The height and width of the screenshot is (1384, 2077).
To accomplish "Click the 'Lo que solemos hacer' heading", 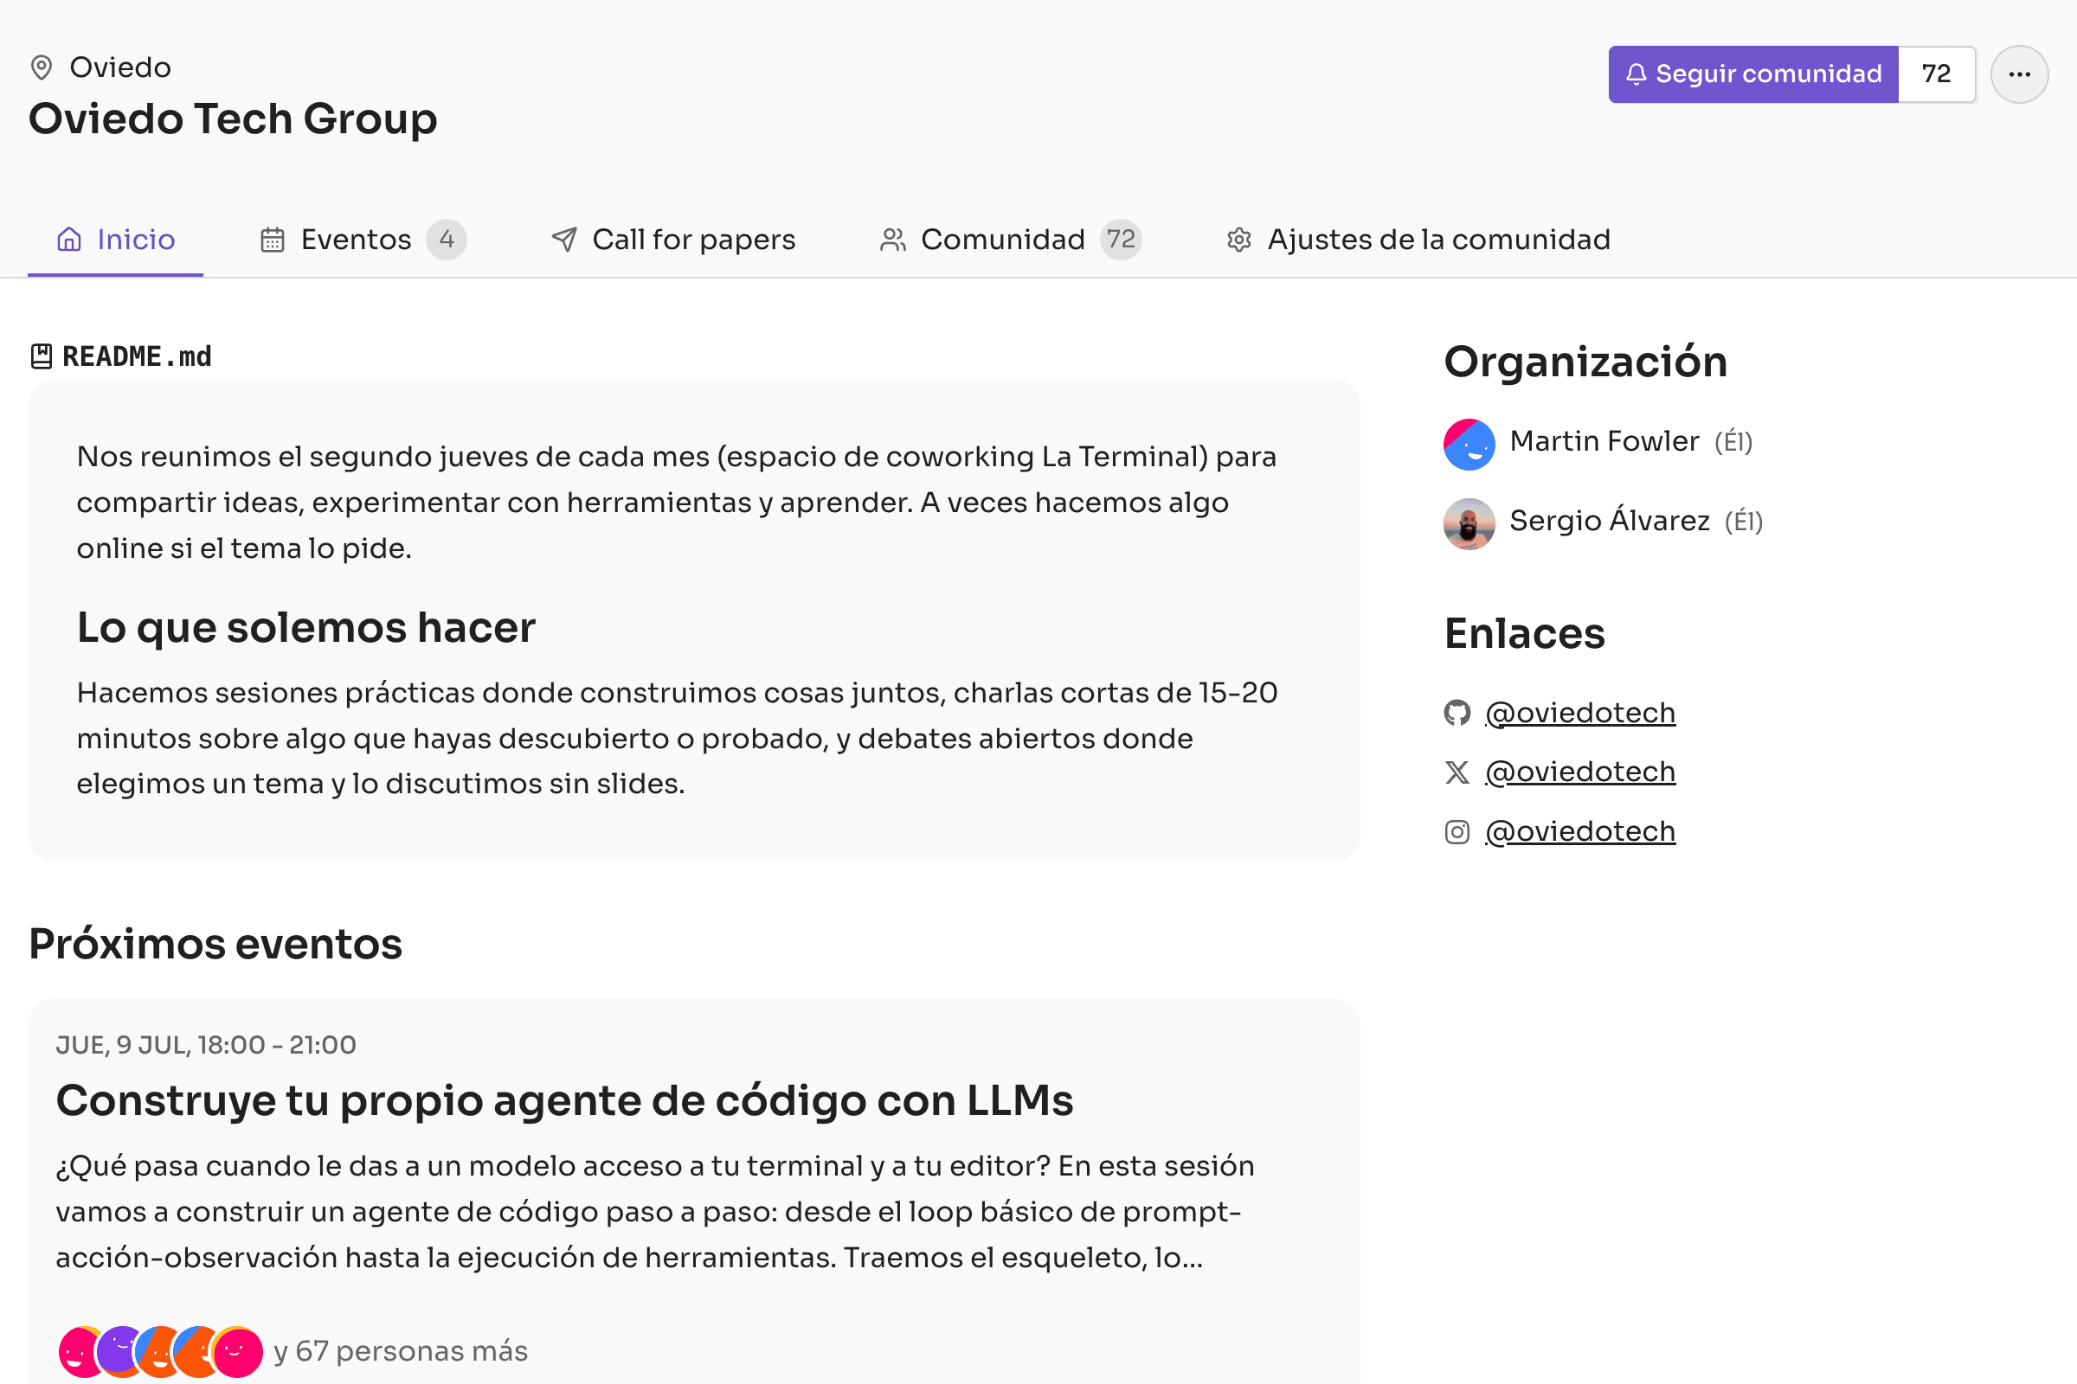I will [x=305, y=629].
